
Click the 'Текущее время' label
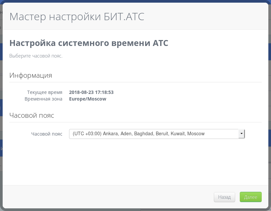[x=45, y=92]
